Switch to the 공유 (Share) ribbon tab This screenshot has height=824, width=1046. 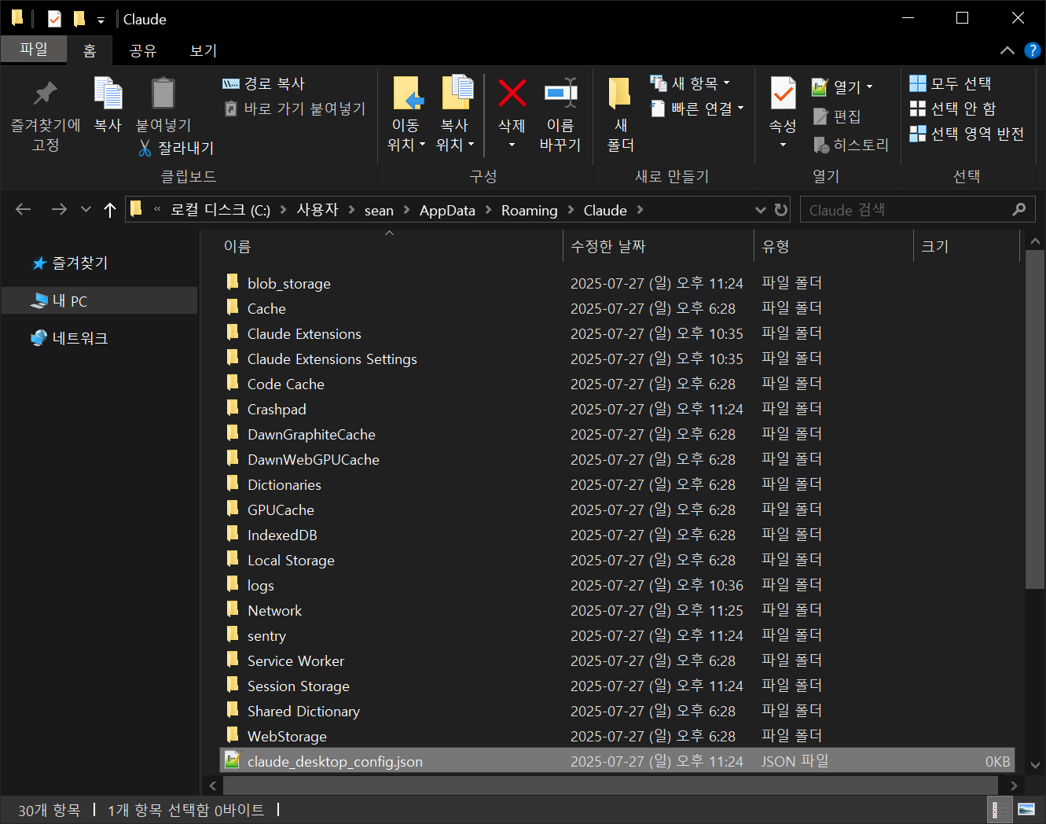[x=142, y=50]
